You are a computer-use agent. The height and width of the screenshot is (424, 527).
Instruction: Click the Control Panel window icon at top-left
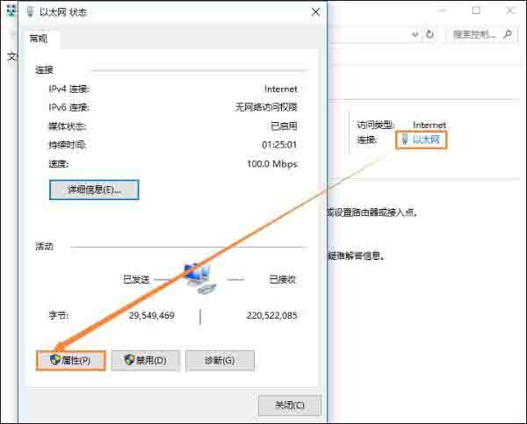[10, 11]
